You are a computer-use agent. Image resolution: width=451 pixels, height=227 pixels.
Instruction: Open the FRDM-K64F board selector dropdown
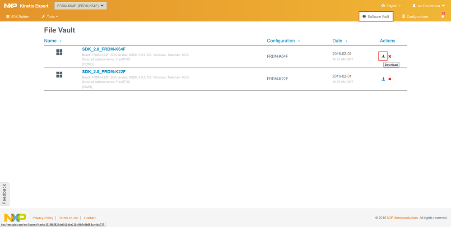pos(80,6)
